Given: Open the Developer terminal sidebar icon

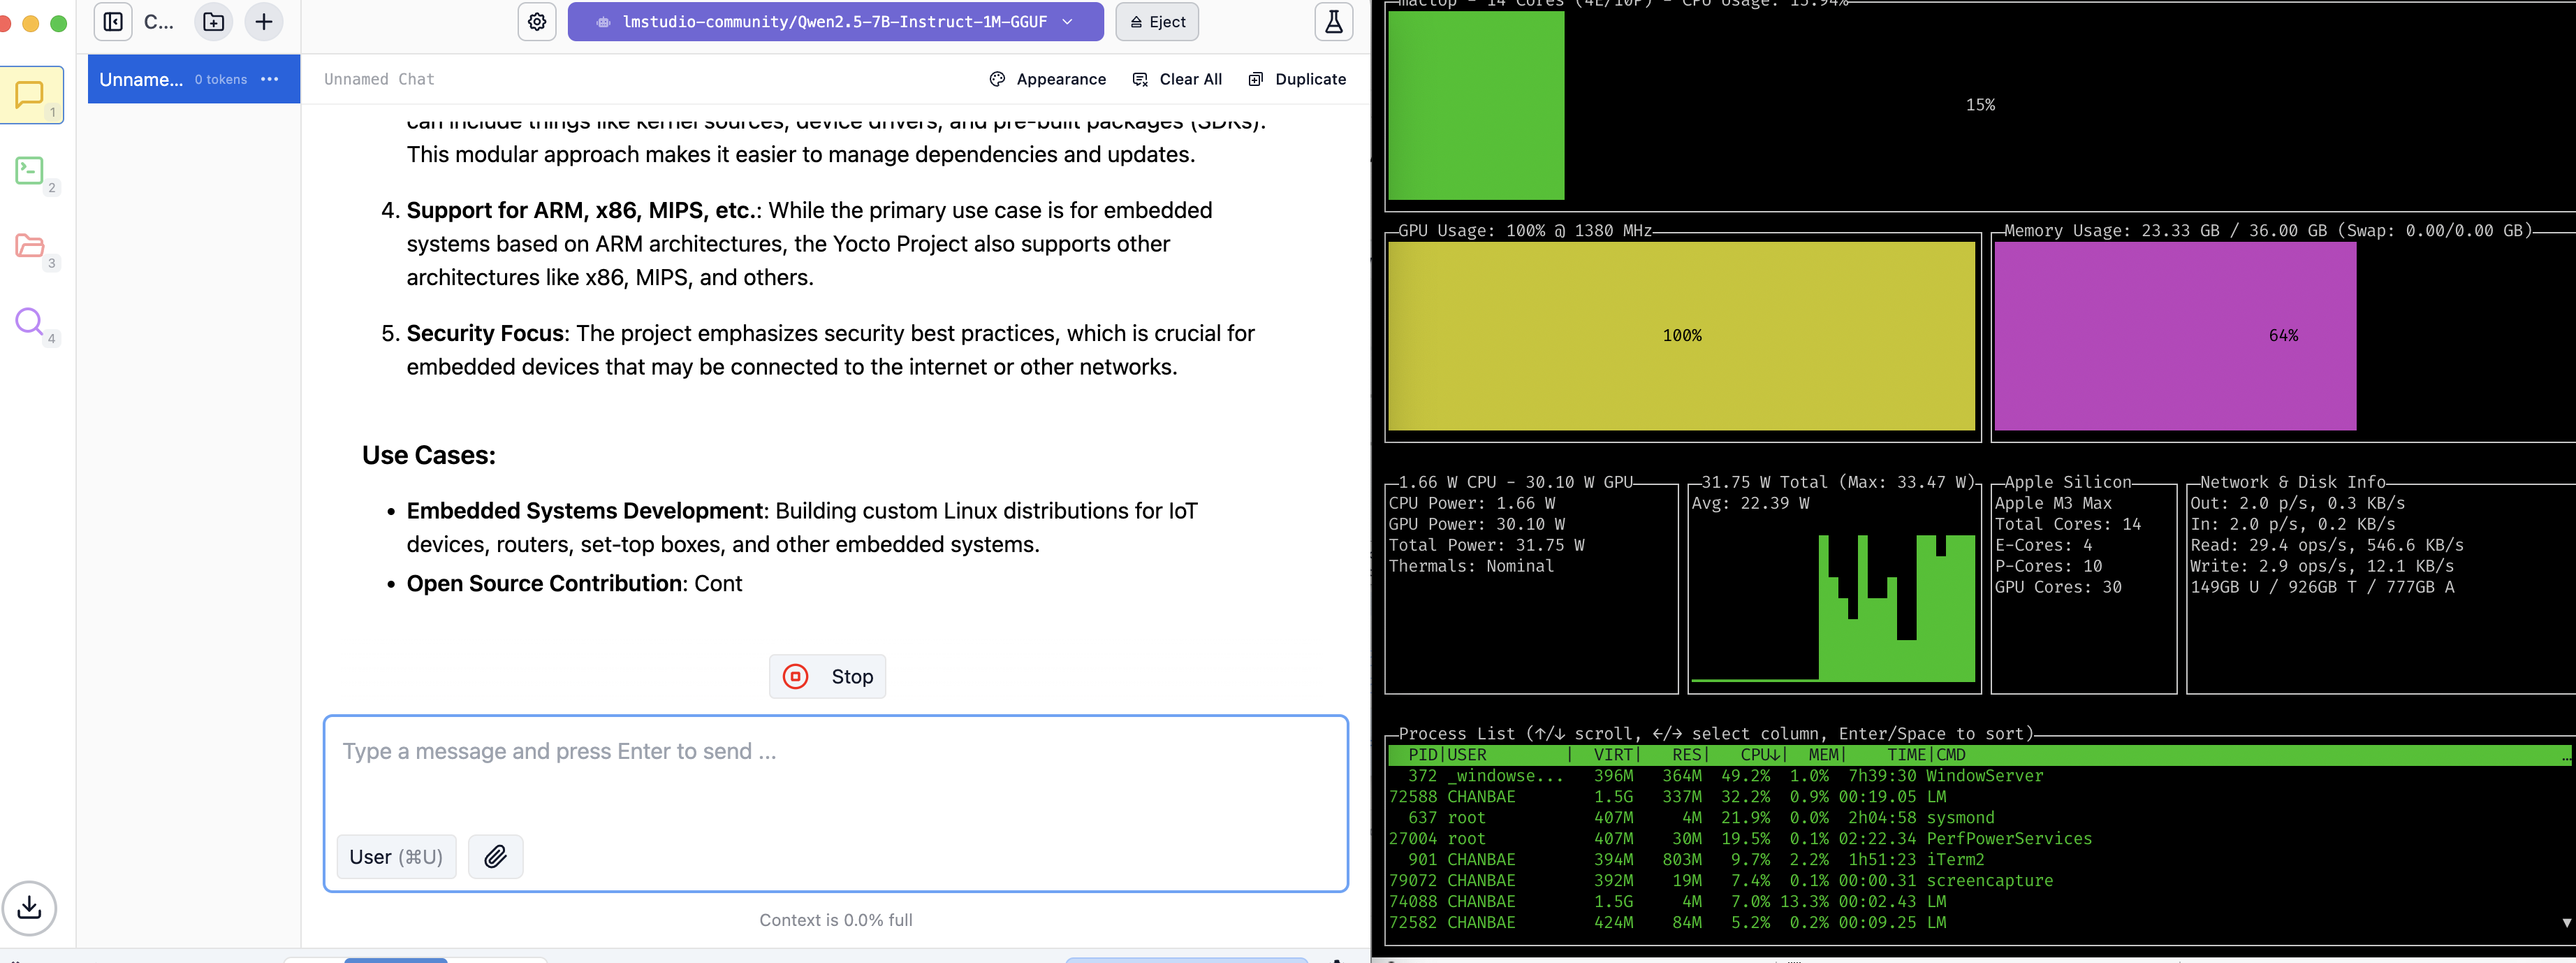Looking at the screenshot, I should 30,171.
